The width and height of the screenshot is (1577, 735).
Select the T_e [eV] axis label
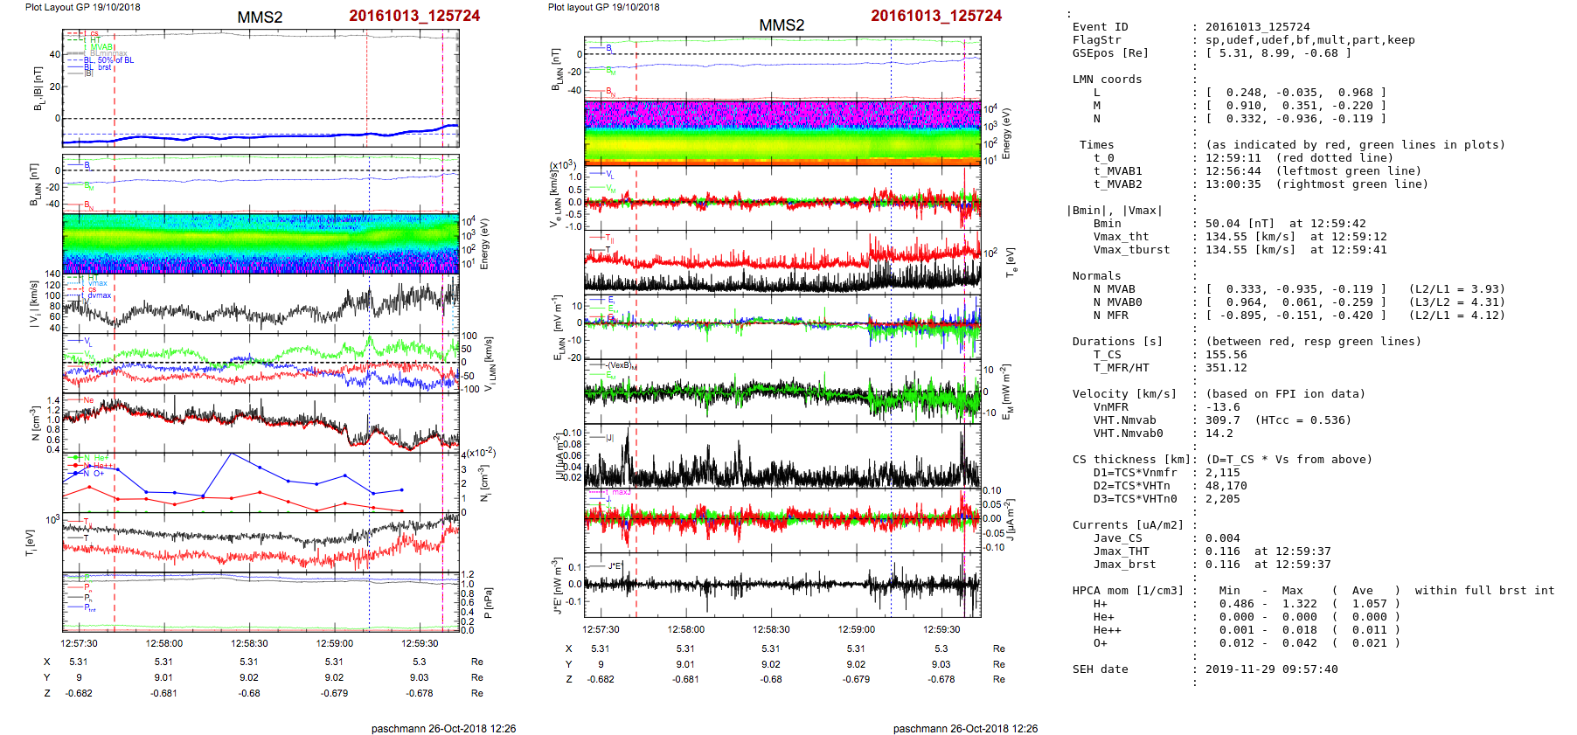[x=1011, y=262]
